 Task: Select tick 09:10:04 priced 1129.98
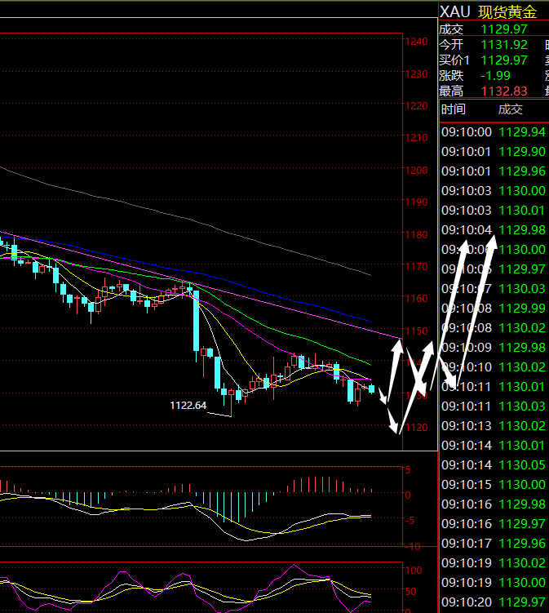494,230
